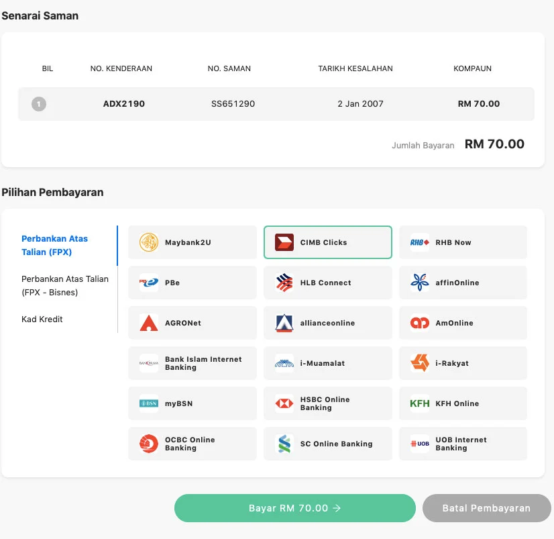Select the 'SC Online Banking' label

pos(337,444)
